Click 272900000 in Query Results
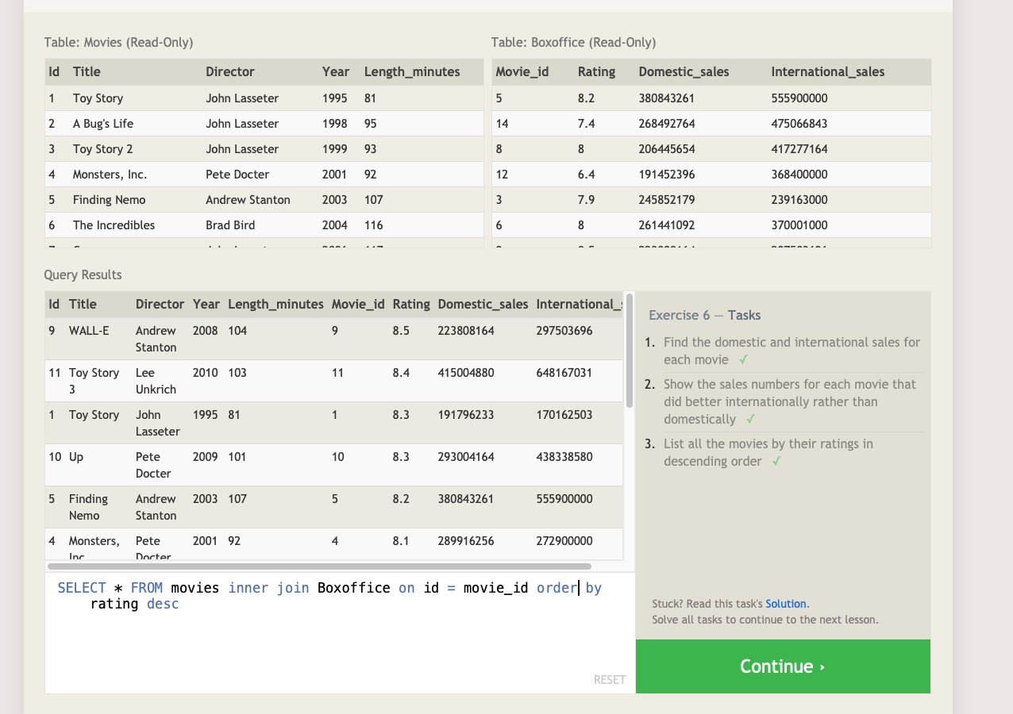The height and width of the screenshot is (714, 1013). (x=564, y=541)
